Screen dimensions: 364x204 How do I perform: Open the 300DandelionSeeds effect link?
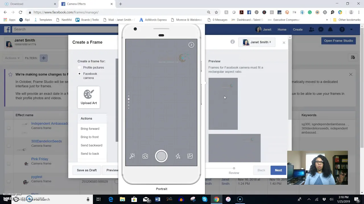[x=46, y=141]
